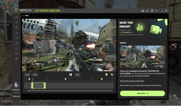The height and width of the screenshot is (106, 181).
Task: Go back using the BACK button
Action: coord(25,15)
